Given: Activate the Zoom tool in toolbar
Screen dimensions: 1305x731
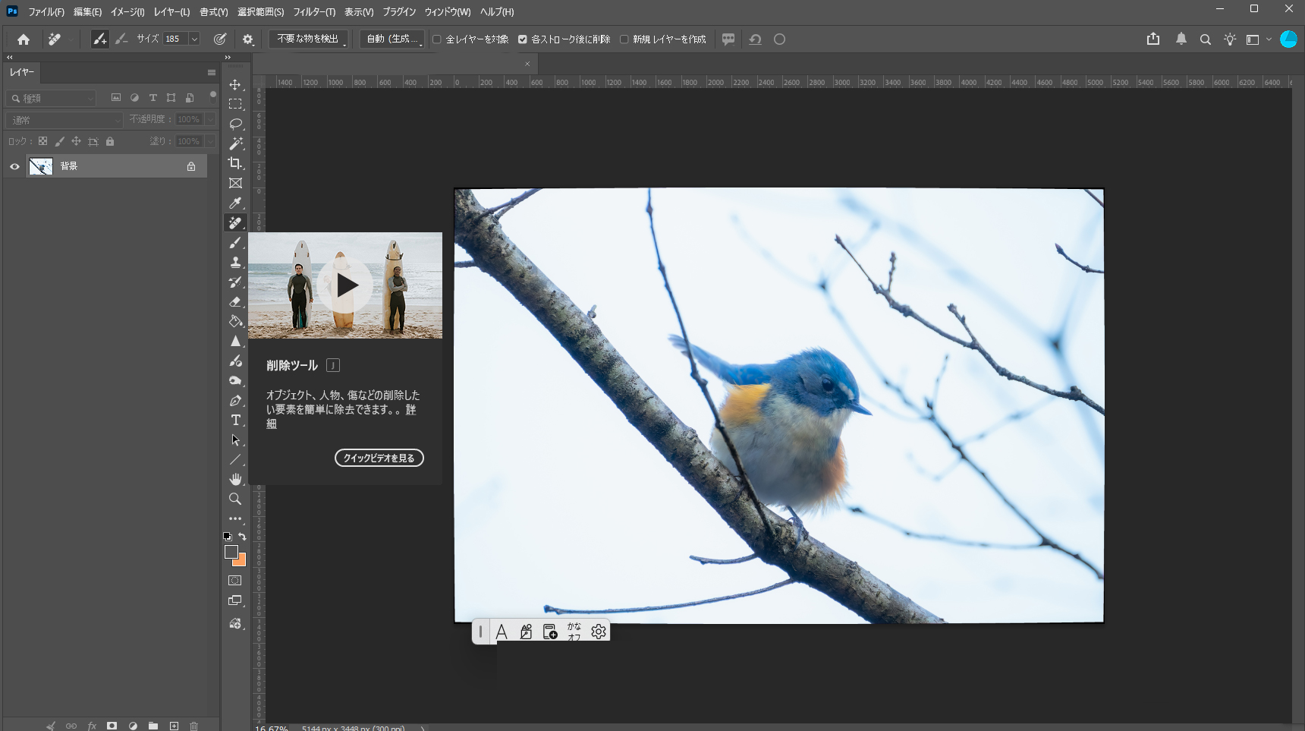Looking at the screenshot, I should (x=236, y=499).
